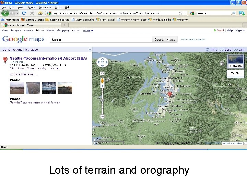The height and width of the screenshot is (185, 247).
Task: Click the Sign in link
Action: tap(240, 30)
